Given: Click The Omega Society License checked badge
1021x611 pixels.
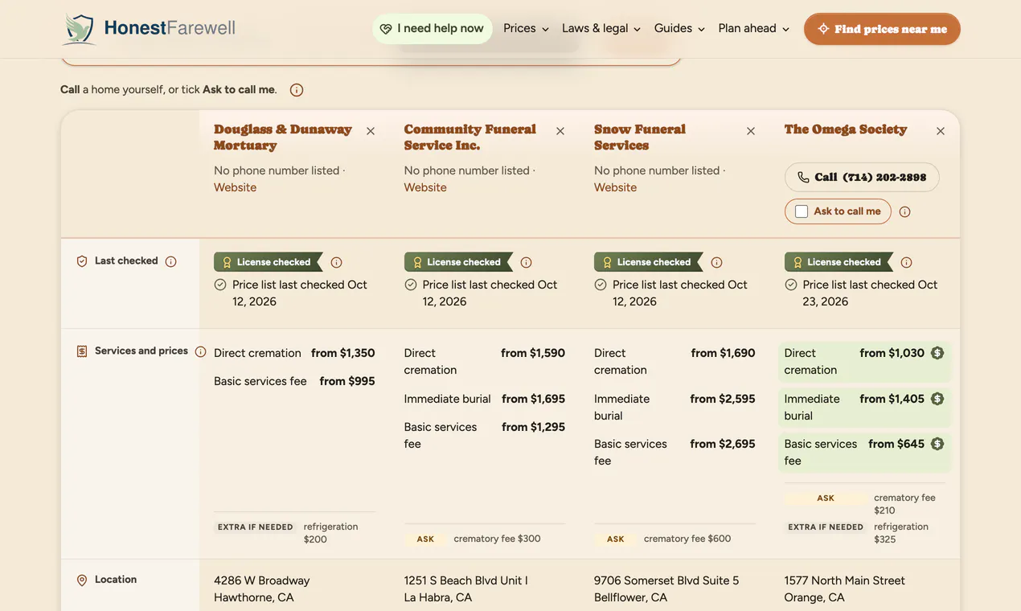Looking at the screenshot, I should tap(839, 262).
